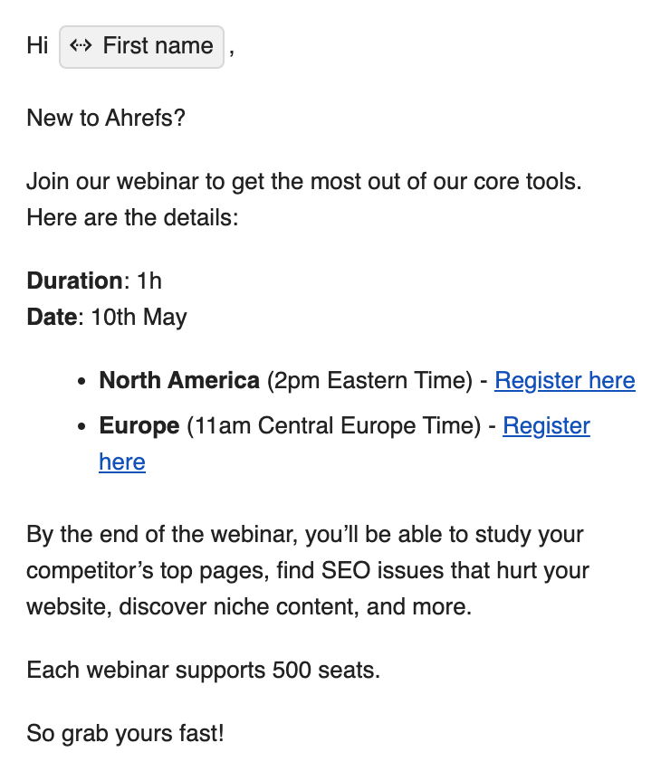The height and width of the screenshot is (771, 661).
Task: Click the bold "Europe" bullet text
Action: (139, 426)
